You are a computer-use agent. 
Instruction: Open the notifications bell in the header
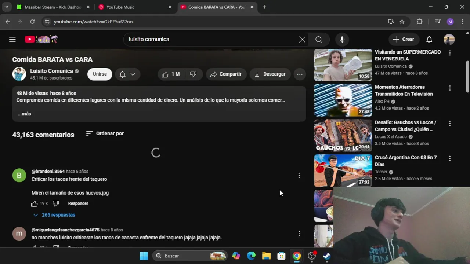(429, 39)
